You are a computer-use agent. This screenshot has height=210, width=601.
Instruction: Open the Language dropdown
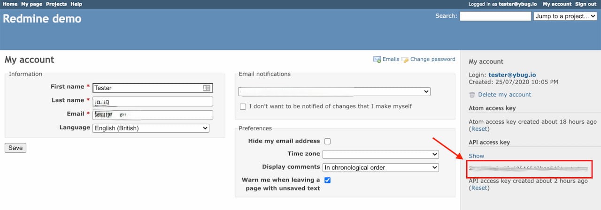151,128
